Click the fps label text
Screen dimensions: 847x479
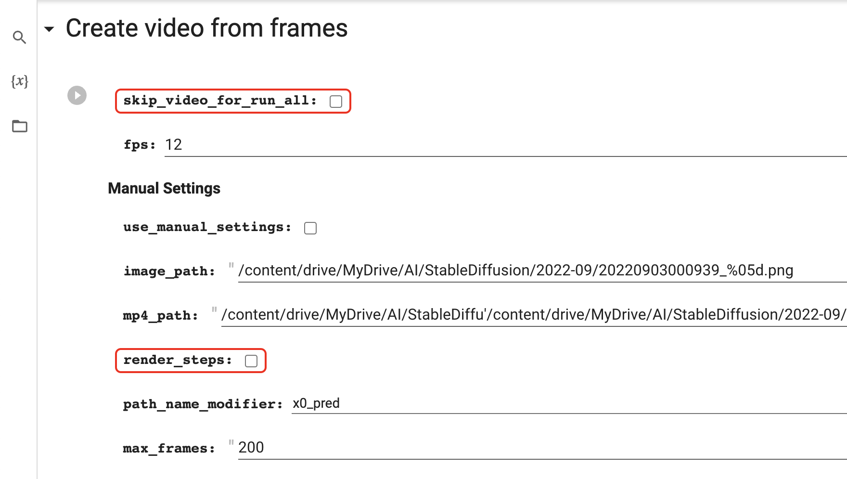(140, 145)
